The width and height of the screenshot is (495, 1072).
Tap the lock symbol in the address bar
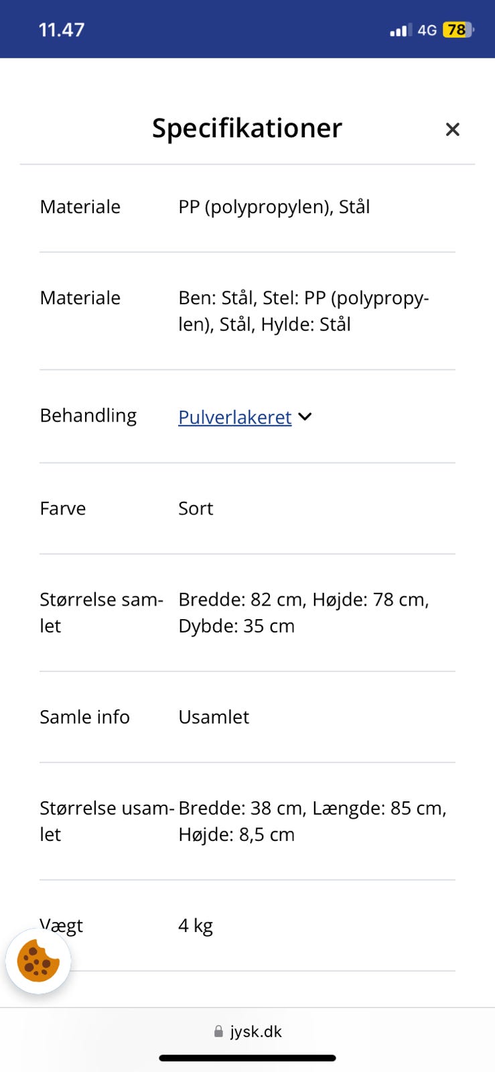point(218,1031)
